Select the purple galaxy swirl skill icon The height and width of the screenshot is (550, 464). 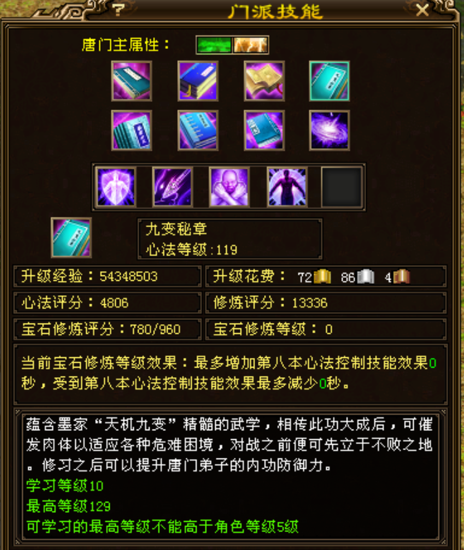[329, 130]
